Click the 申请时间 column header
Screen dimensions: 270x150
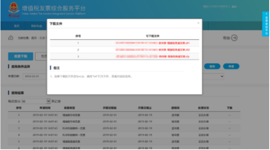tap(45, 108)
